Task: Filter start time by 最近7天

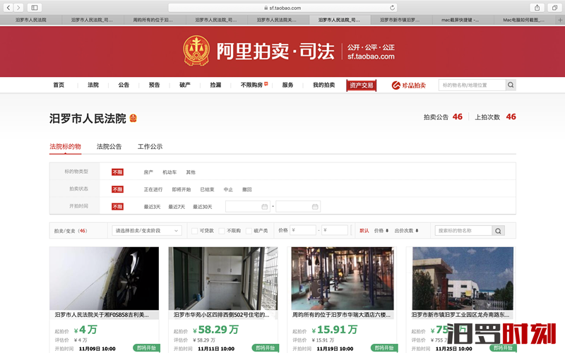Action: (x=177, y=207)
